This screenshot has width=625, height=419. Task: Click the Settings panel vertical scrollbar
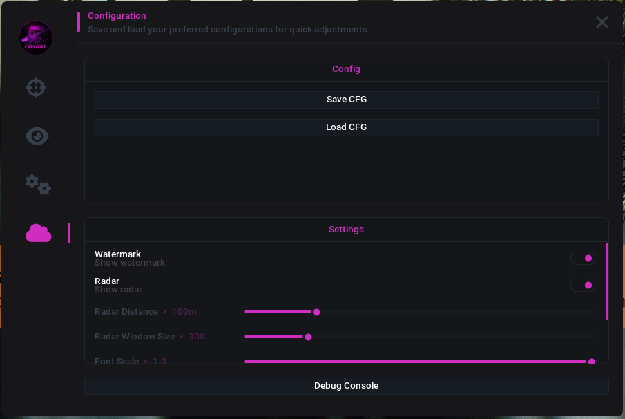(x=607, y=281)
